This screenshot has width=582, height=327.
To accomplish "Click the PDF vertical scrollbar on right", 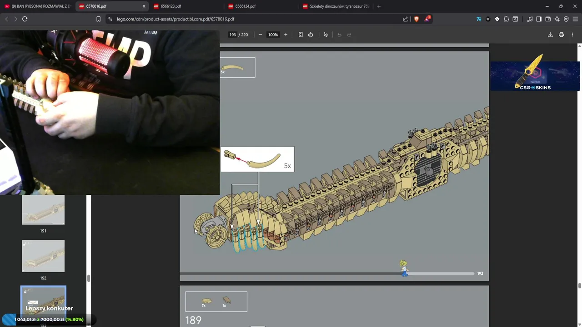I will point(579,285).
